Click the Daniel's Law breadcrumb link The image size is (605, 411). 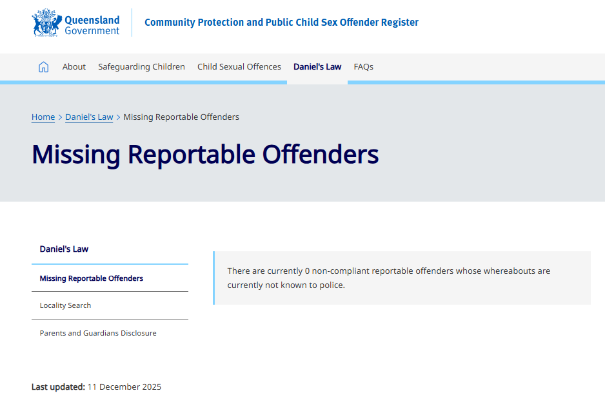[89, 117]
